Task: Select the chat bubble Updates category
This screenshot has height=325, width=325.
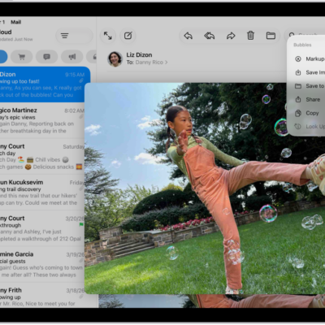Action: (47, 57)
